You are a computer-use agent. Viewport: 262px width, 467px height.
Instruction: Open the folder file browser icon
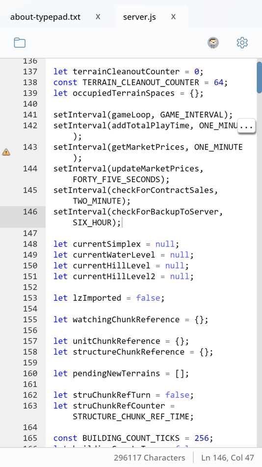click(20, 43)
